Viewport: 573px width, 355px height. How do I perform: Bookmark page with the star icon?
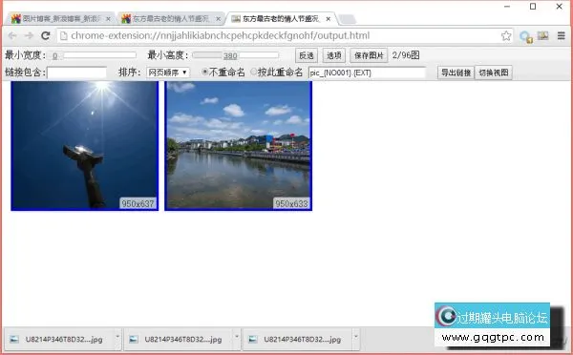pos(506,36)
